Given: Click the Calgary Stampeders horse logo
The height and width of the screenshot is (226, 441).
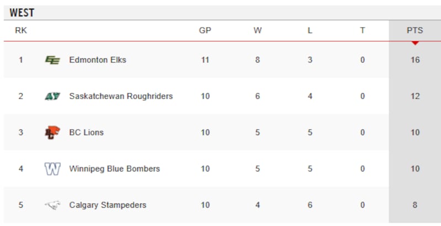Looking at the screenshot, I should (52, 205).
